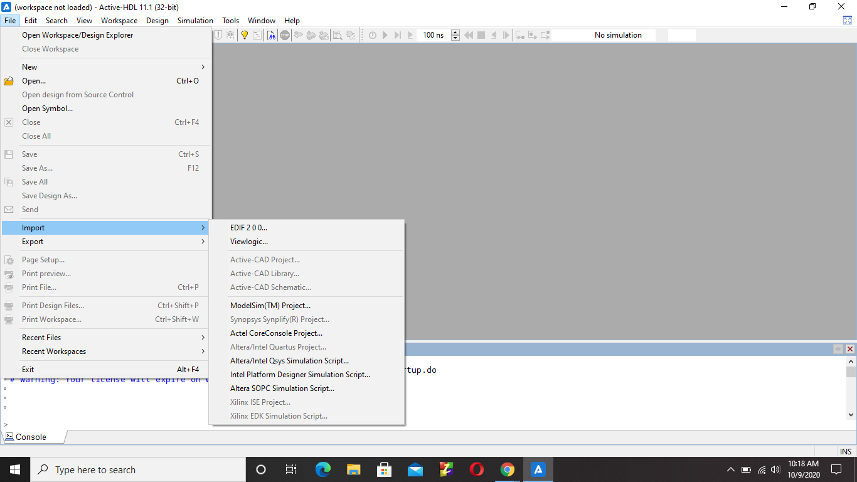This screenshot has width=857, height=482.
Task: Open Opera browser from the taskbar
Action: [x=477, y=469]
